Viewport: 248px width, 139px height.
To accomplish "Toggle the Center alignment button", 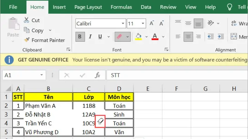I will click(188, 37).
